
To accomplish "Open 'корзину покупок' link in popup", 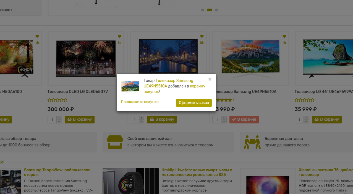I will click(174, 89).
